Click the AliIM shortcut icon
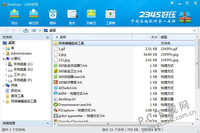 tap(56, 93)
